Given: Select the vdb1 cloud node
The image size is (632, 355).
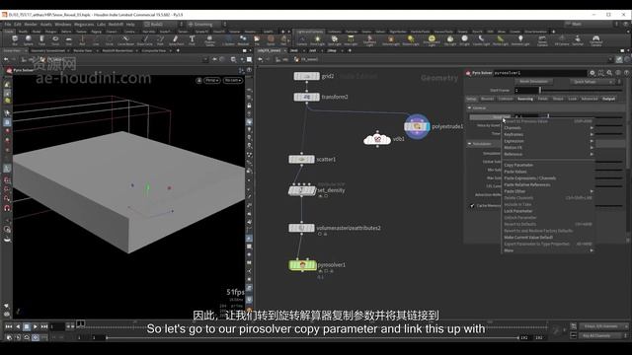Looking at the screenshot, I should click(377, 139).
